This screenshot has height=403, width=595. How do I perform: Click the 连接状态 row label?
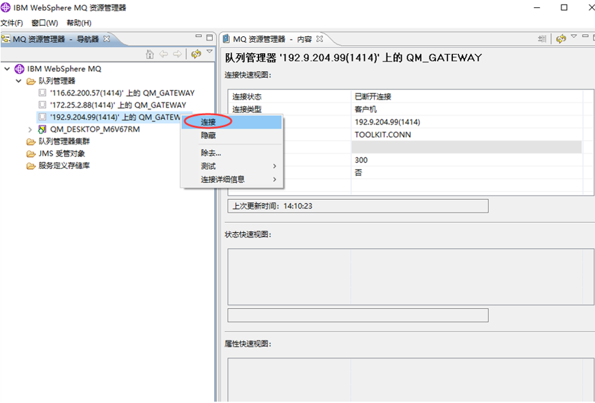[x=247, y=97]
